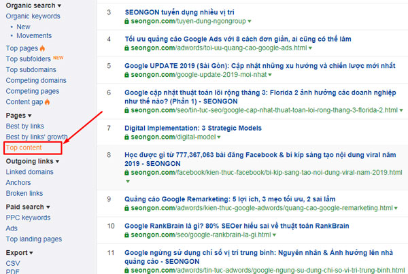Open Best by links' growth report
This screenshot has height=274, width=408.
pyautogui.click(x=37, y=137)
